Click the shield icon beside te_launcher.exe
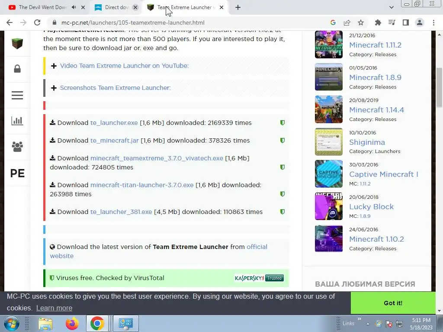 coord(282,123)
